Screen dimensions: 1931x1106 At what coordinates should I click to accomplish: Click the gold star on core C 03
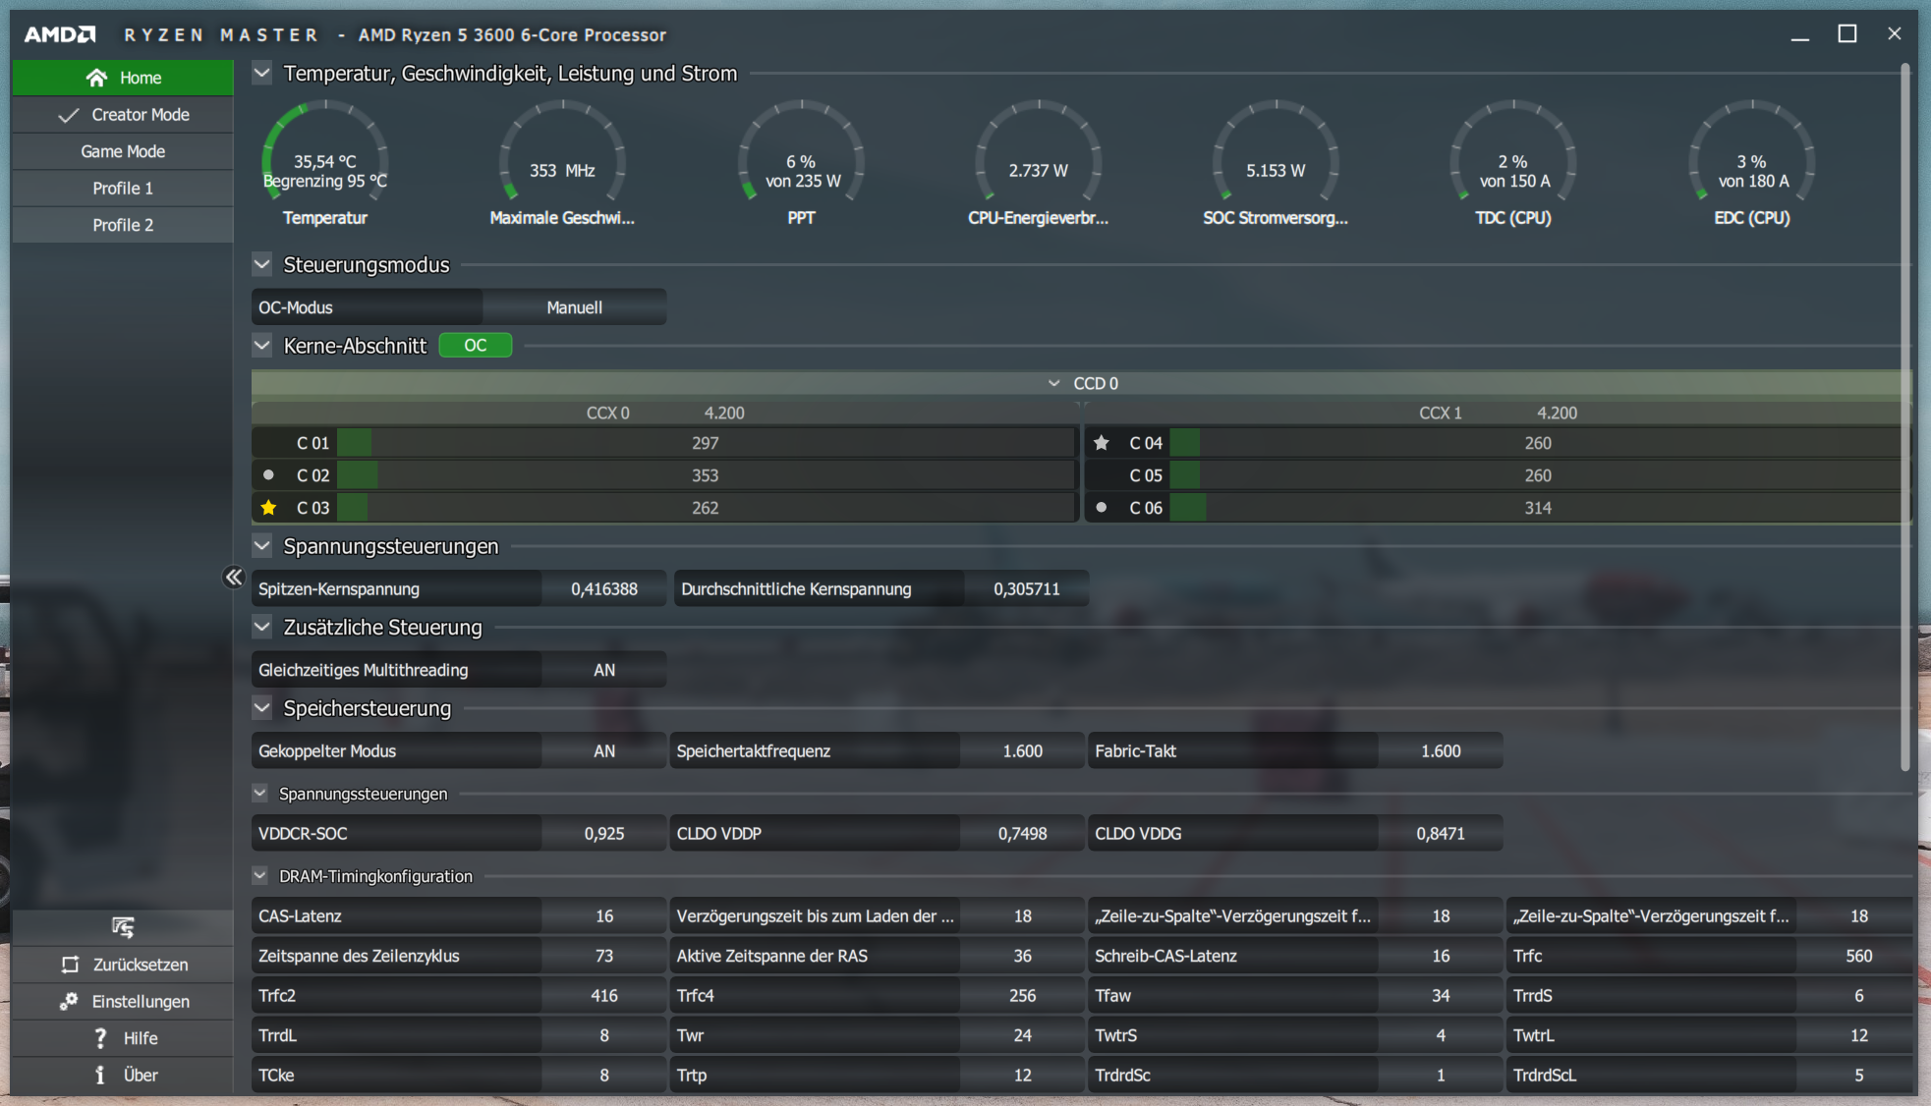click(268, 508)
